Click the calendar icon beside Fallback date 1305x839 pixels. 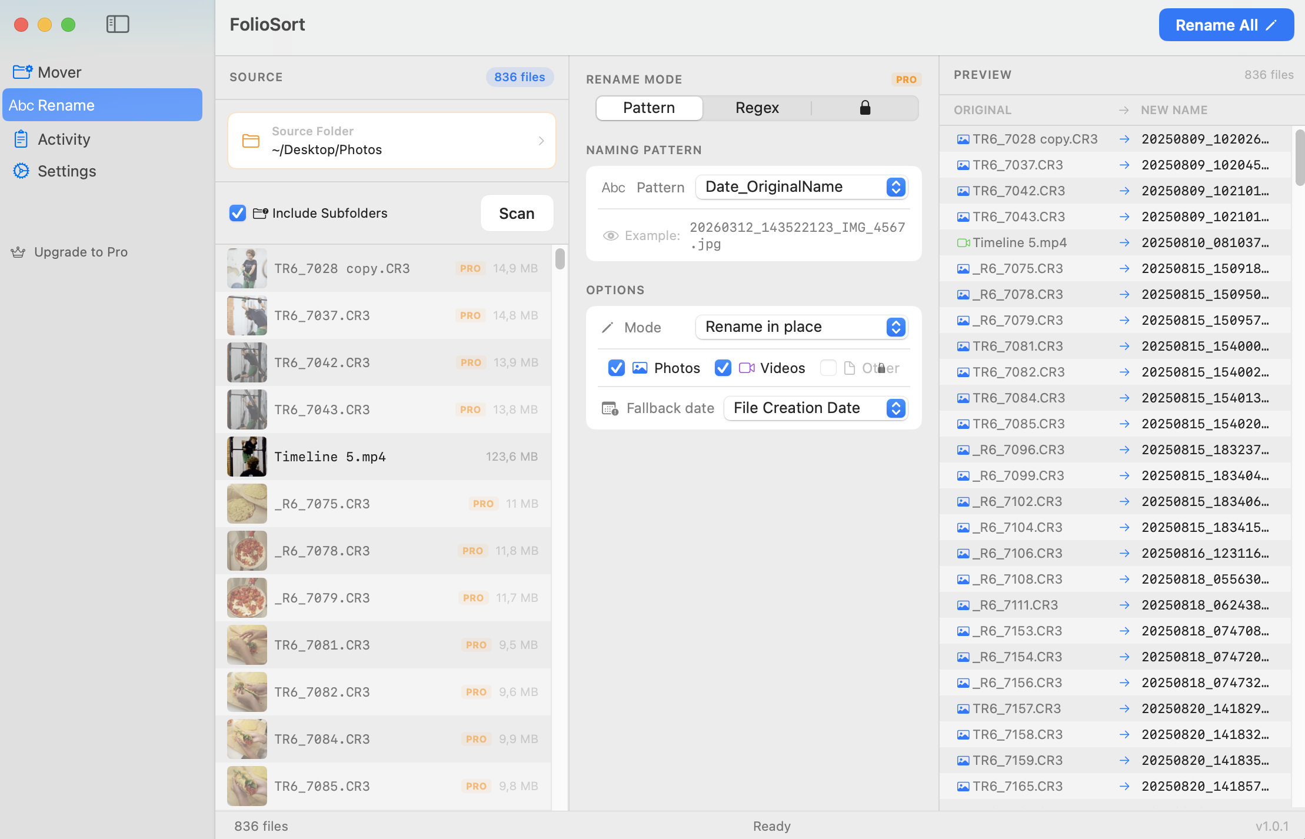click(610, 408)
